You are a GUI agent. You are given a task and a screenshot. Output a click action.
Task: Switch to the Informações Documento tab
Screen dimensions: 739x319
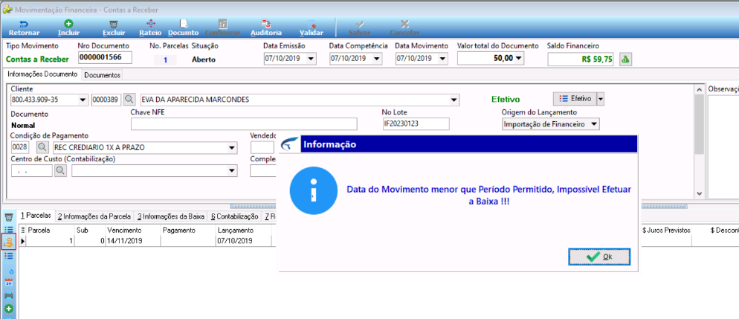42,74
